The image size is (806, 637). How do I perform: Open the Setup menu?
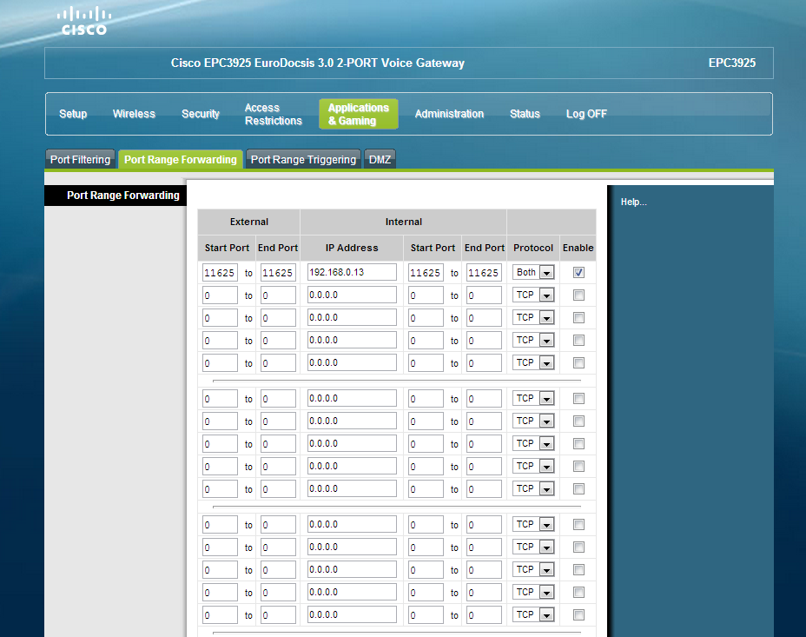[73, 114]
